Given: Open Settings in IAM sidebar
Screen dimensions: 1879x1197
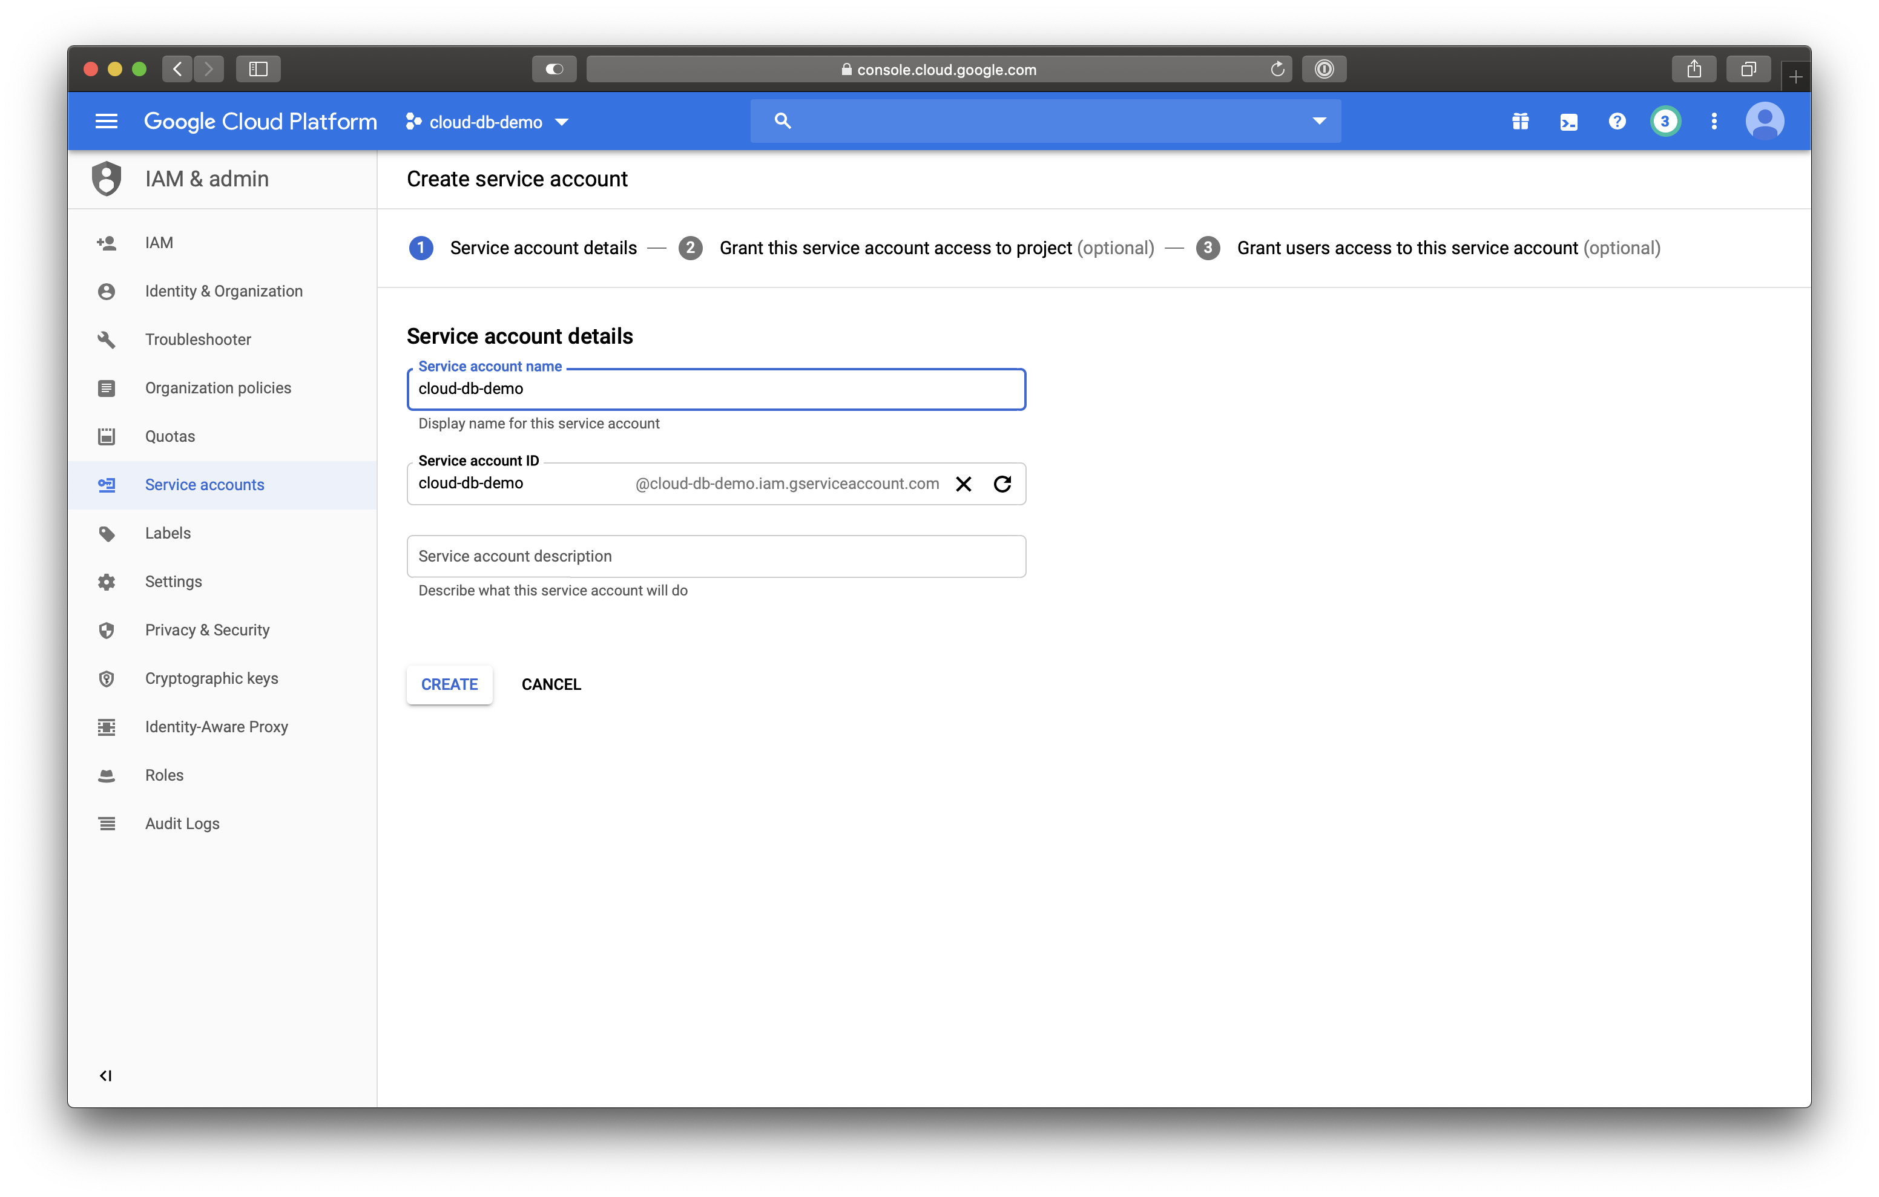Looking at the screenshot, I should 222,582.
